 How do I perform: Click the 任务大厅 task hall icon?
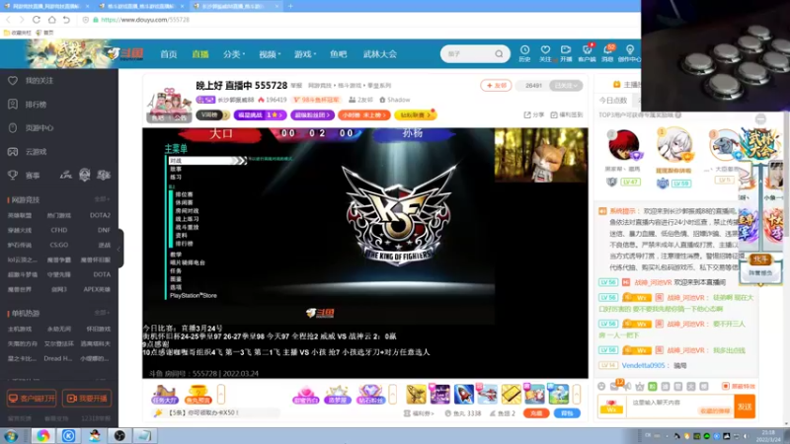click(164, 394)
